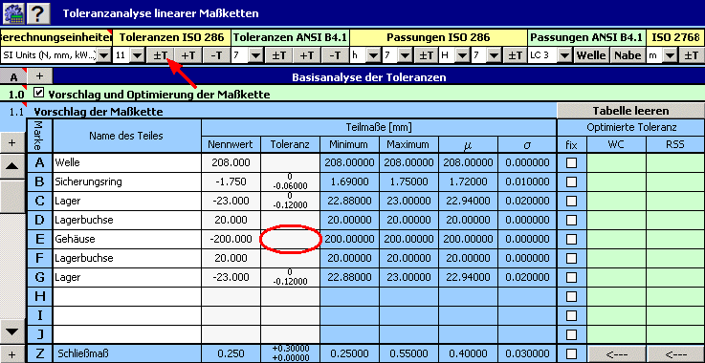Click the left arrow button under RSS

click(675, 354)
